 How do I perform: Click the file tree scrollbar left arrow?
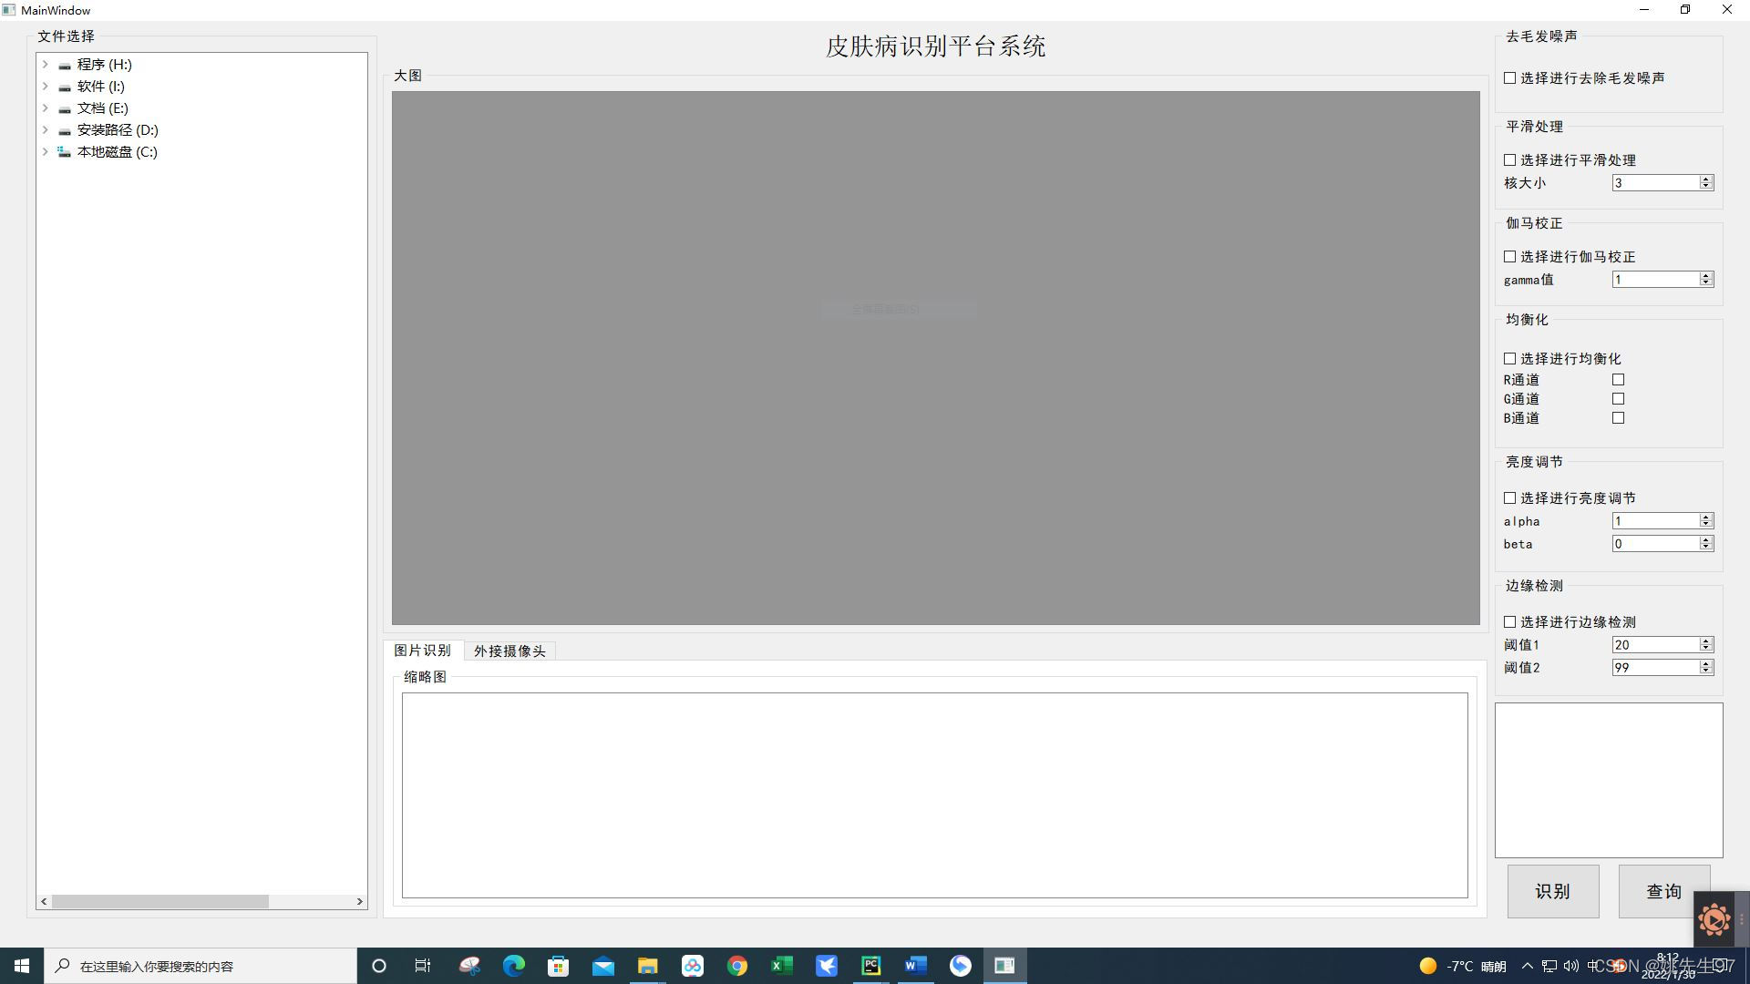point(44,902)
